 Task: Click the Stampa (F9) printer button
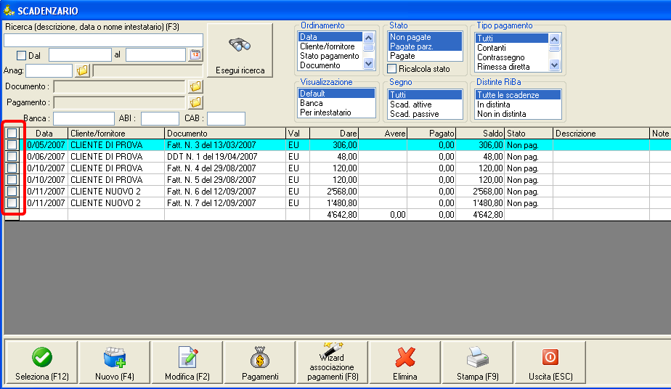point(477,364)
